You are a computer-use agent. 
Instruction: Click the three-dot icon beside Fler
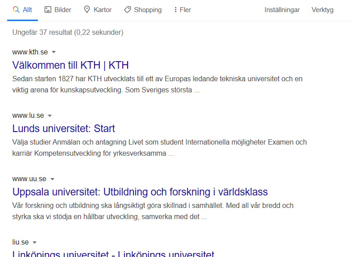175,10
